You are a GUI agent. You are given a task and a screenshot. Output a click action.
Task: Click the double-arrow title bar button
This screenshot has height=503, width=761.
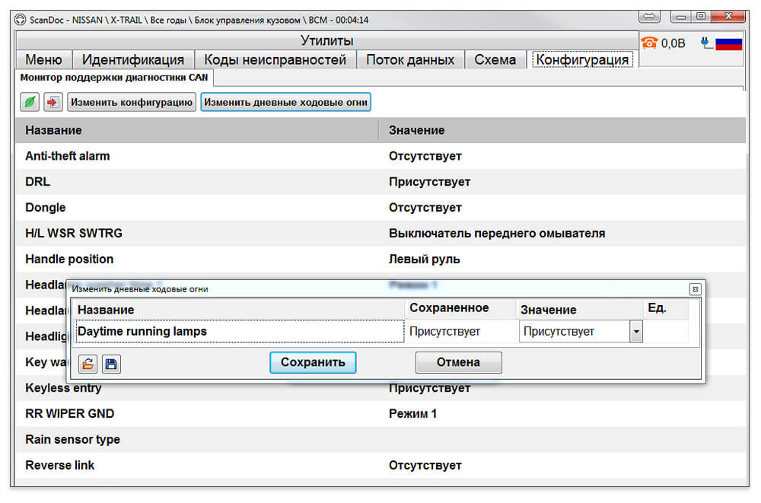649,17
